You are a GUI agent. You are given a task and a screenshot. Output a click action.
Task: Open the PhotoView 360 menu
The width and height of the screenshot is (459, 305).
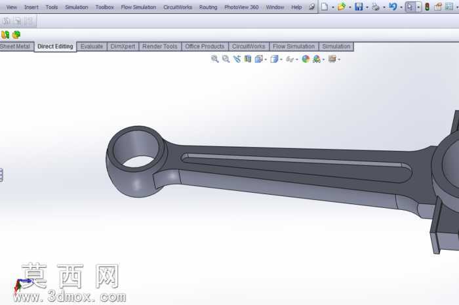[x=241, y=7]
